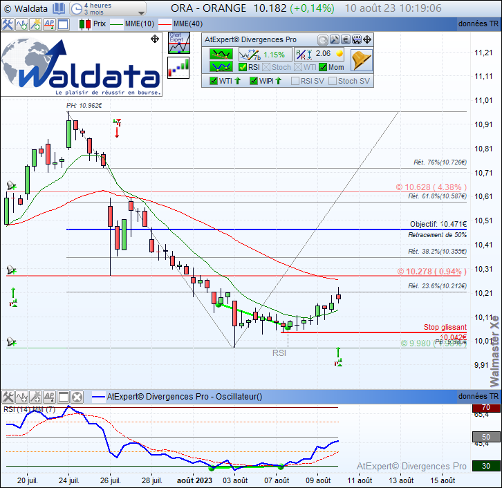Click the R/R 2.06 ratio button
Viewport: 502px width, 488px height.
tap(319, 55)
